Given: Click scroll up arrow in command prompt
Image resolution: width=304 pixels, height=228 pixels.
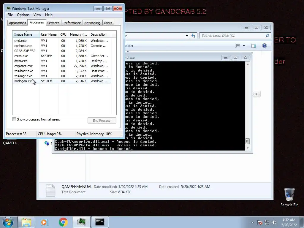Looking at the screenshot, I should (247, 64).
